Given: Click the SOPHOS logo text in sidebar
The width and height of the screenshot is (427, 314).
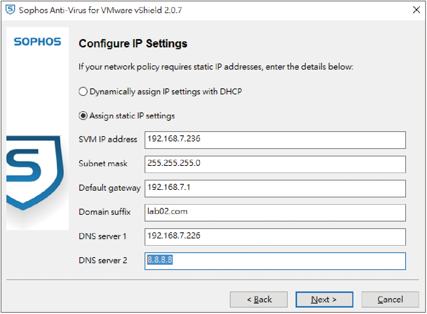Looking at the screenshot, I should coord(38,42).
